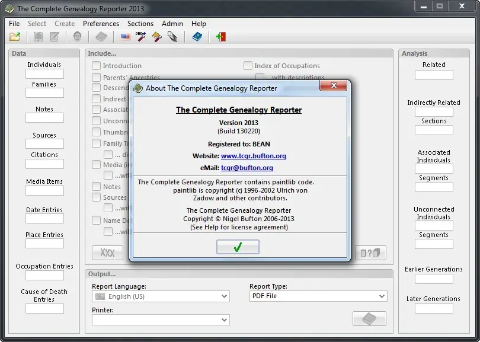480x342 pixels.
Task: Click the Citations count field
Action: click(44, 164)
